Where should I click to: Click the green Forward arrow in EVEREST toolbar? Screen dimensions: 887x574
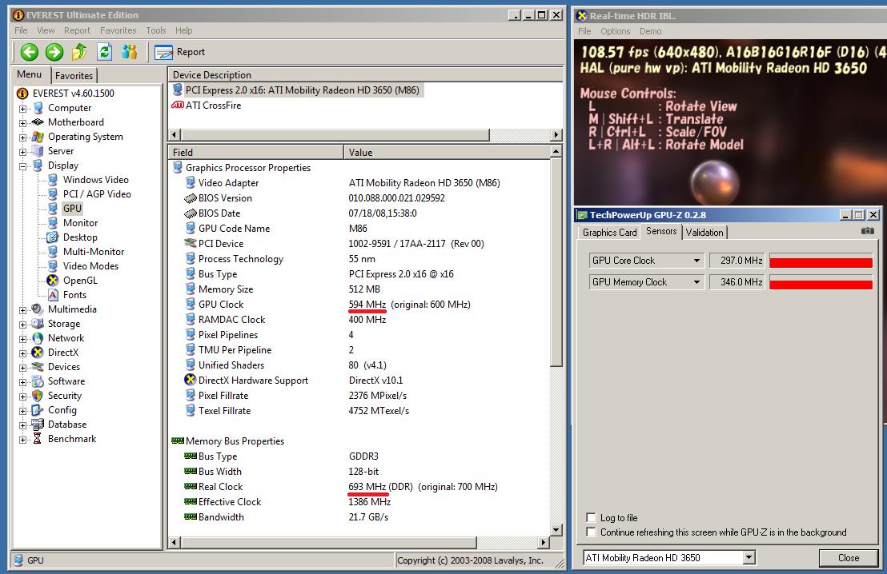54,52
